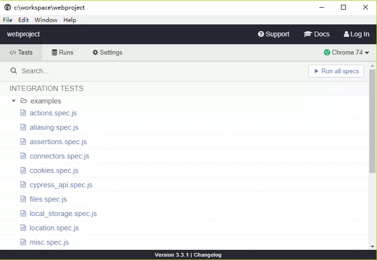Click the file icon beside aliasing.spec.js
Image resolution: width=377 pixels, height=260 pixels.
pyautogui.click(x=23, y=127)
